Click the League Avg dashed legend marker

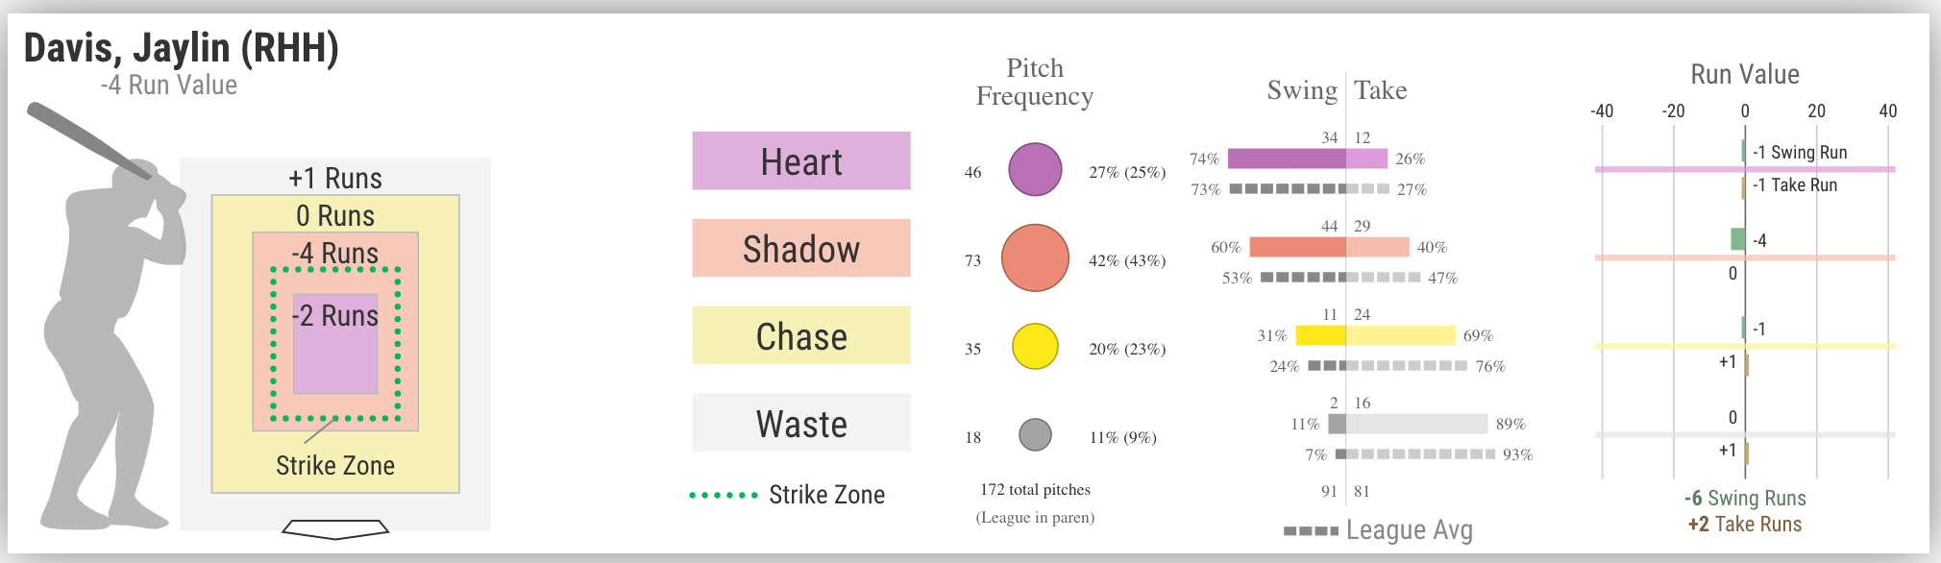1311,530
